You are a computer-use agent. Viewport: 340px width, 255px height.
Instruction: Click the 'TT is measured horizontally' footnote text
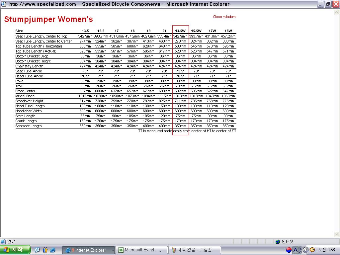coord(187,131)
